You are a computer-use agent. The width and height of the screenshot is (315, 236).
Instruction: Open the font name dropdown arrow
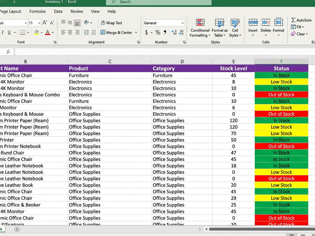pyautogui.click(x=26, y=23)
